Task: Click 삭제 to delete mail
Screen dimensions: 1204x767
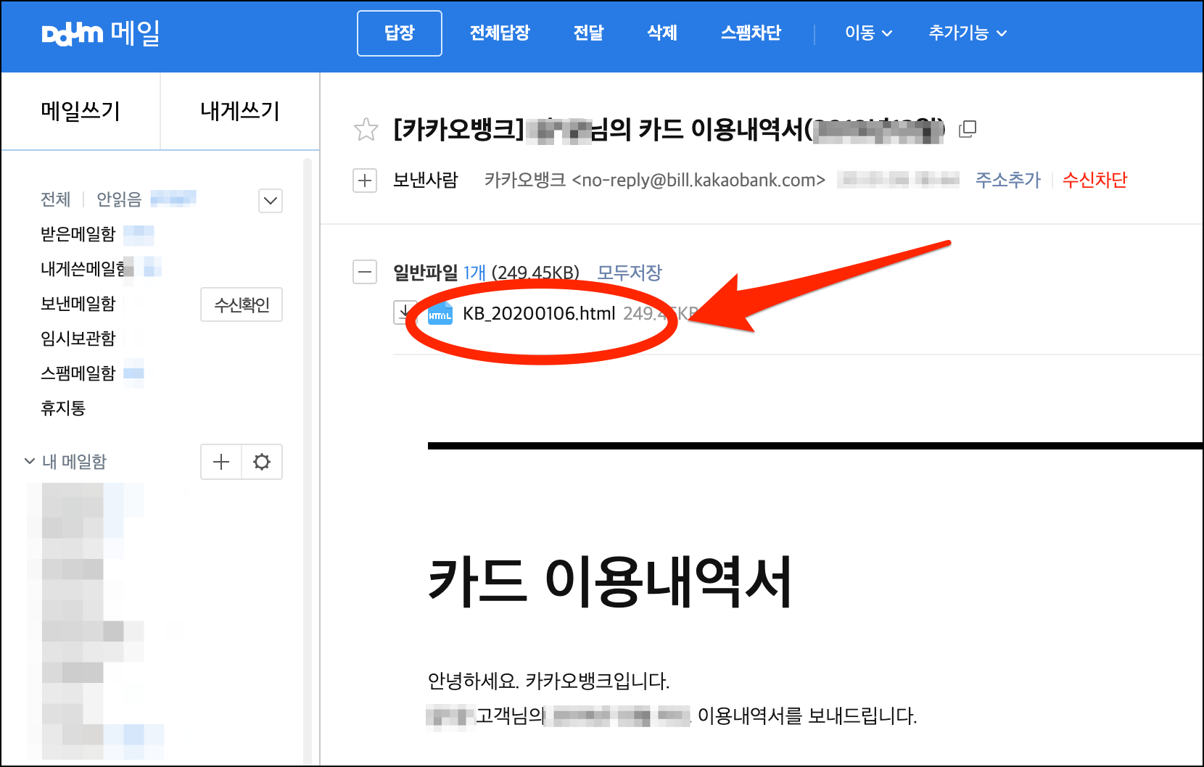Action: pos(662,33)
